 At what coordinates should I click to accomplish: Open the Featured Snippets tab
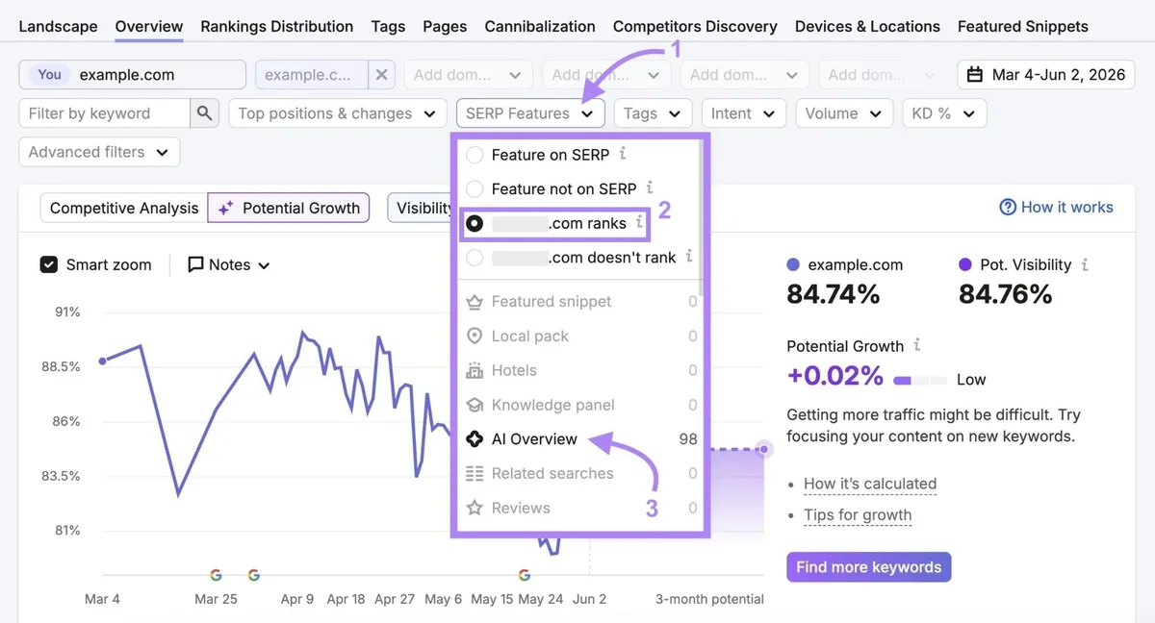[1023, 27]
